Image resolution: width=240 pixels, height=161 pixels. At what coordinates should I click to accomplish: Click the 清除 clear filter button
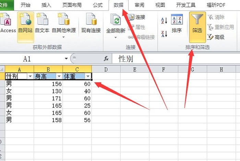pos(216,17)
